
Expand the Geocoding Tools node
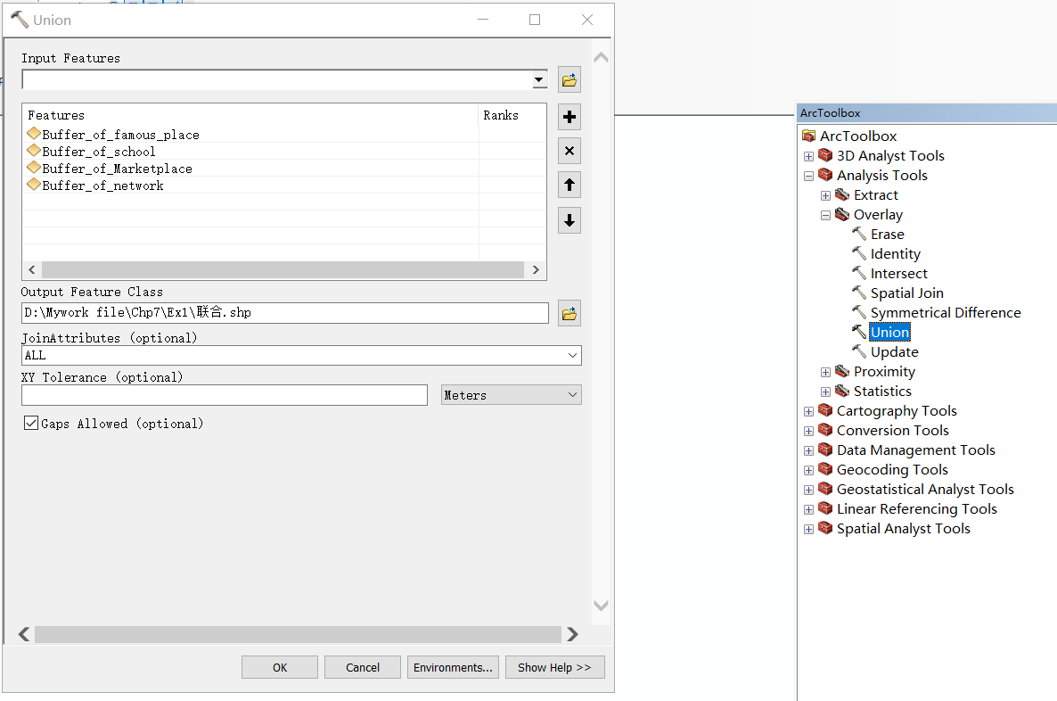click(808, 470)
